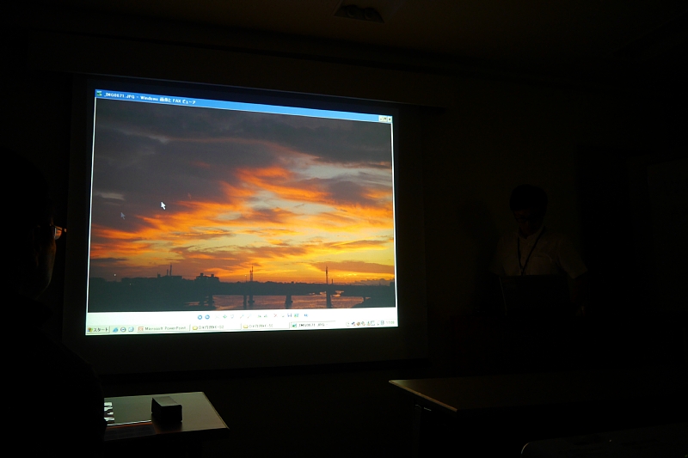688x458 pixels.
Task: Click the sunset photo in the viewer
Action: click(241, 206)
